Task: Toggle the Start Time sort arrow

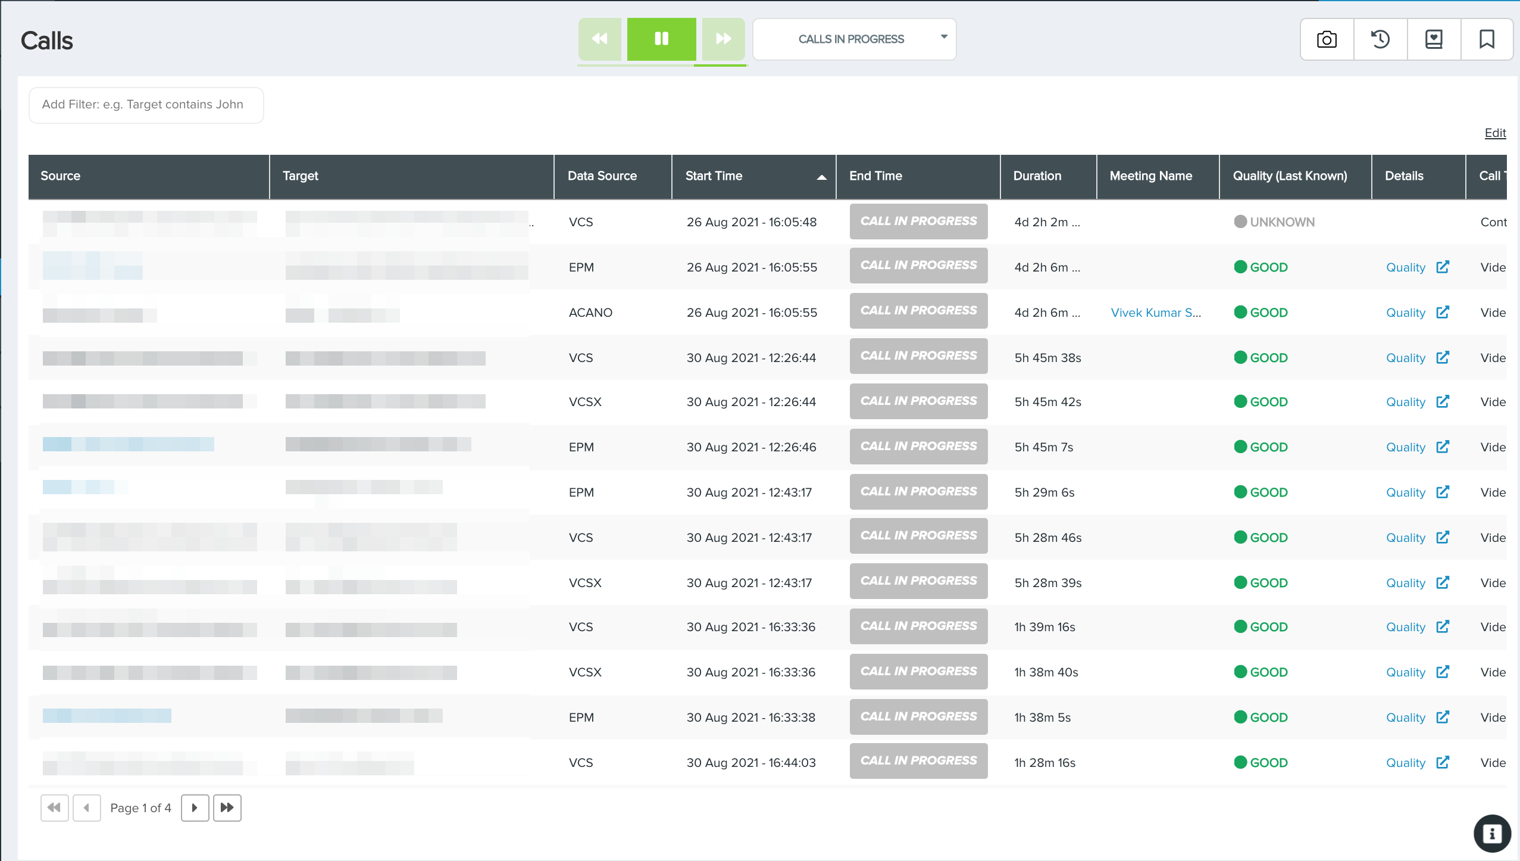Action: pyautogui.click(x=821, y=177)
